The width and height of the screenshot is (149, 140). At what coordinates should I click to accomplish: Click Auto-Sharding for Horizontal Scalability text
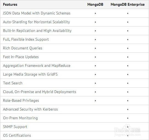36,22
